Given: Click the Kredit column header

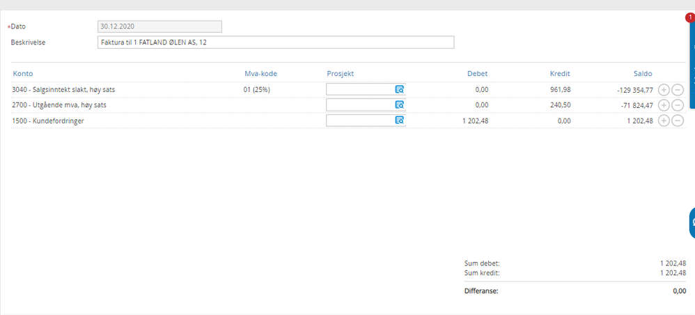Looking at the screenshot, I should click(x=561, y=74).
